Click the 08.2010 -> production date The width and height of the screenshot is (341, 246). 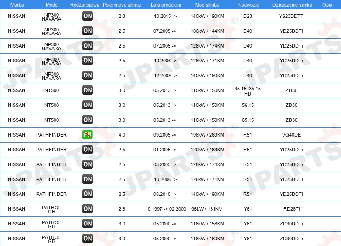pyautogui.click(x=165, y=194)
